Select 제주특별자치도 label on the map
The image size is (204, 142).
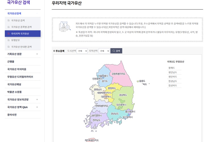tap(92, 140)
